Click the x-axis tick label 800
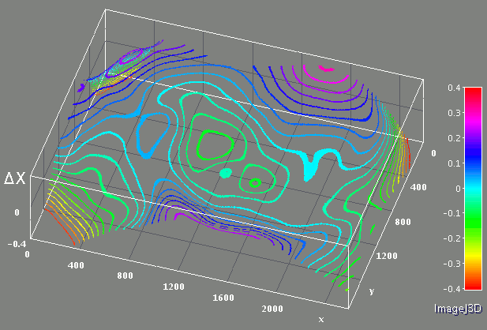487x330 pixels. click(125, 276)
